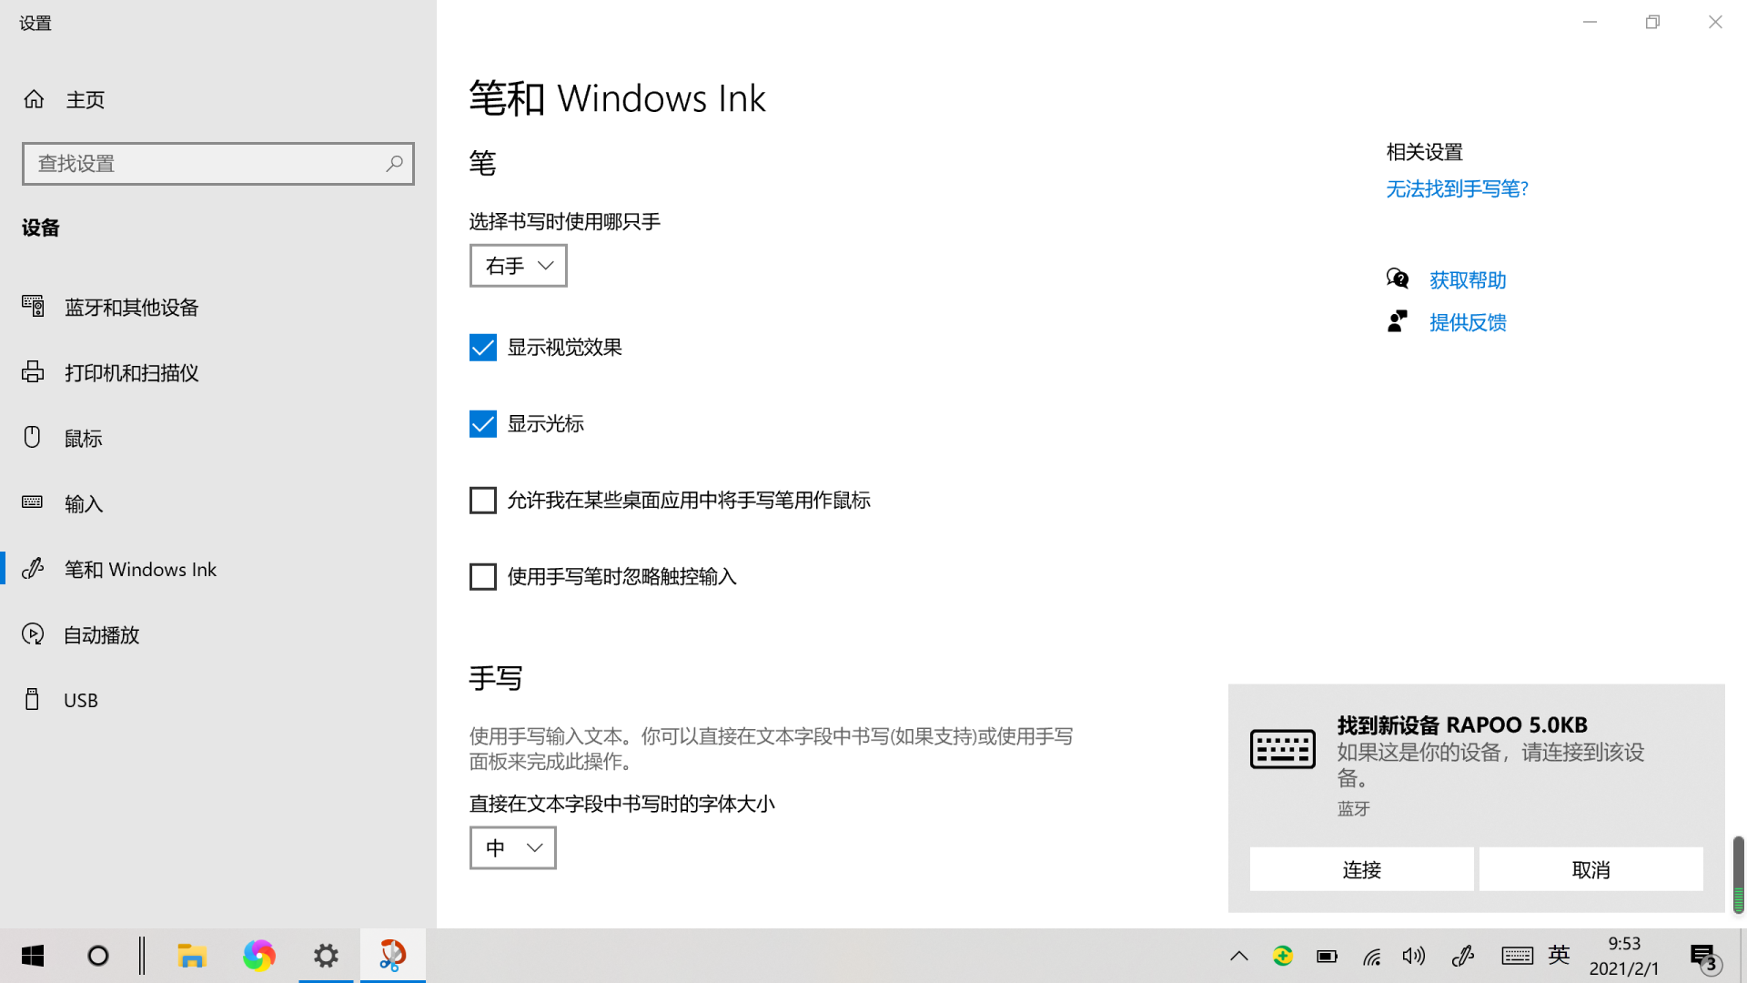This screenshot has height=983, width=1747.
Task: Click the '英' input method indicator
Action: pyautogui.click(x=1560, y=955)
